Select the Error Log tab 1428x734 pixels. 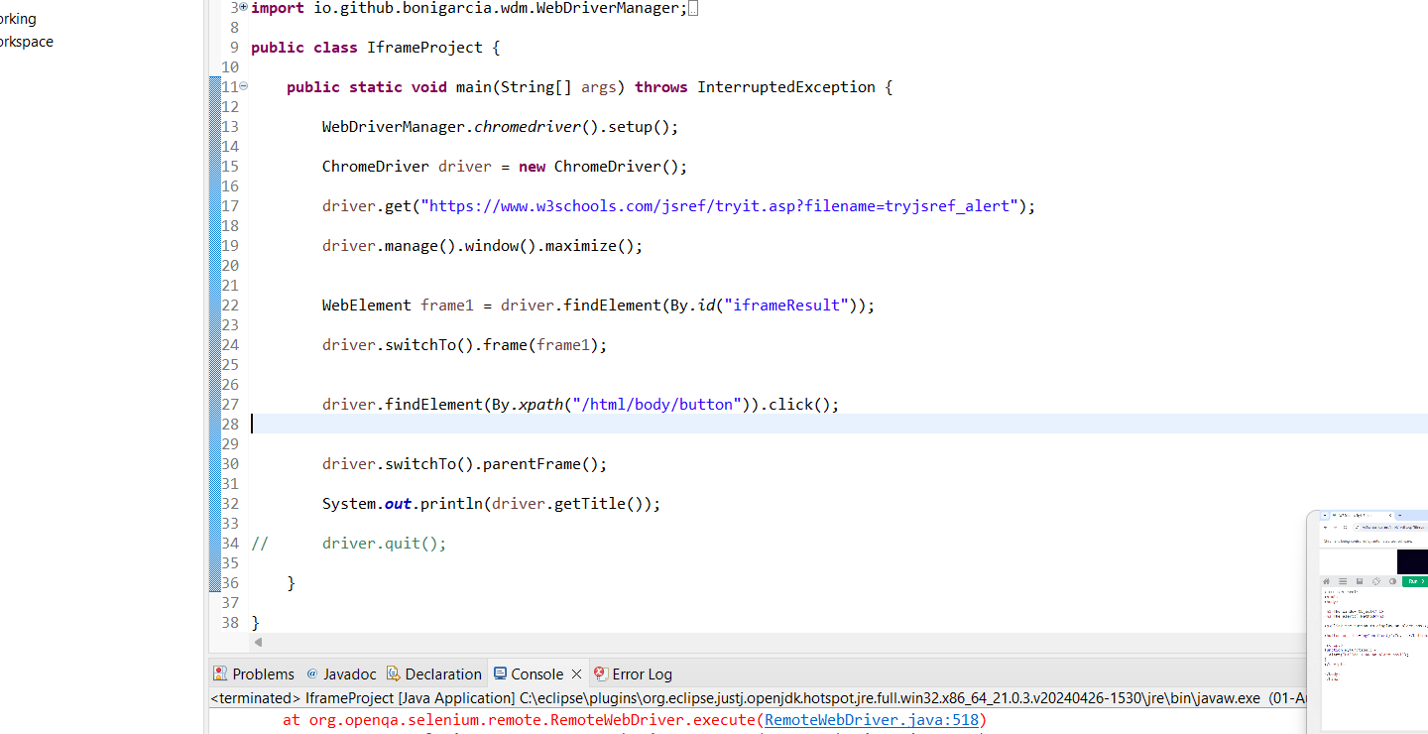[642, 673]
